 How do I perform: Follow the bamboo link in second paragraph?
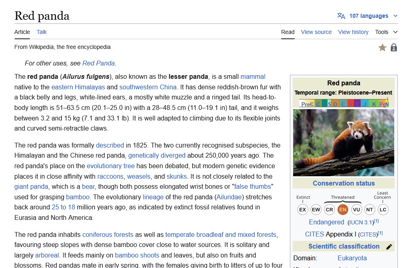[x=78, y=197]
